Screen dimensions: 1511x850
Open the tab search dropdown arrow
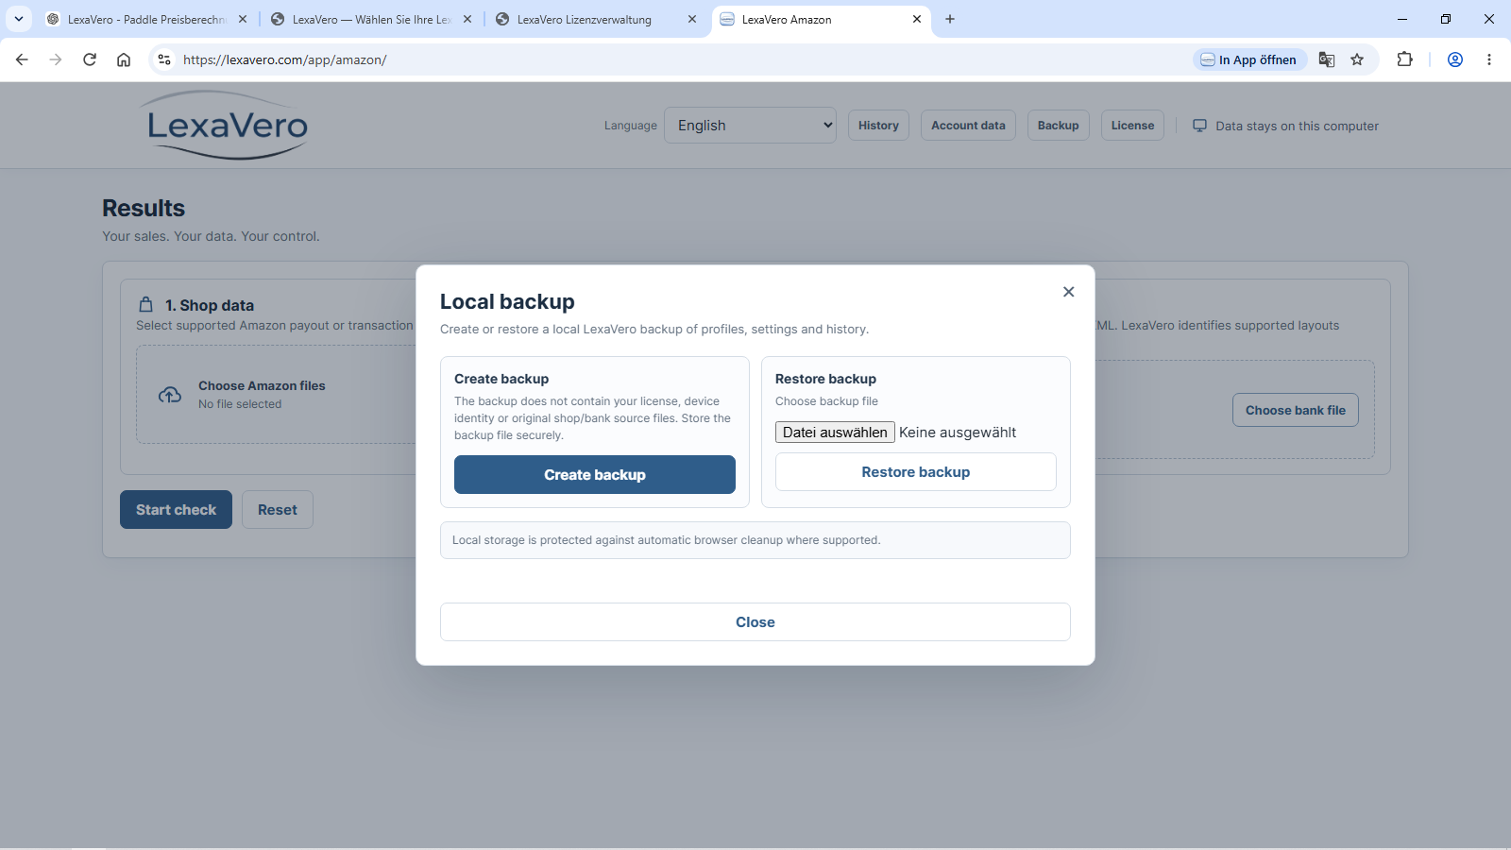point(19,19)
